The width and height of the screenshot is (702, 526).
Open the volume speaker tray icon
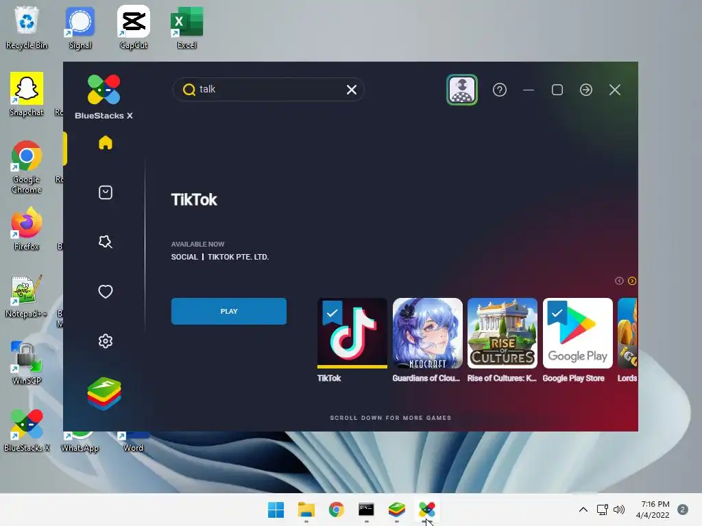coord(619,510)
